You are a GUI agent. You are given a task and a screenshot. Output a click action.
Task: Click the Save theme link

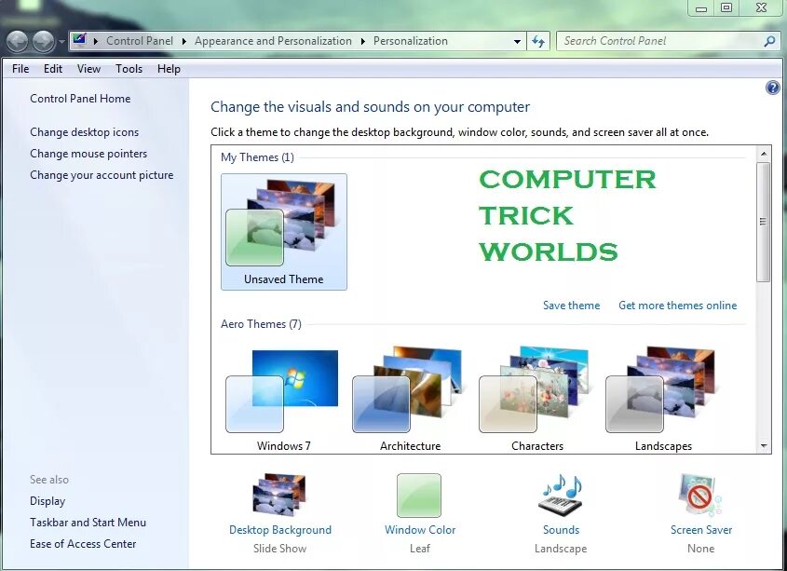[571, 306]
